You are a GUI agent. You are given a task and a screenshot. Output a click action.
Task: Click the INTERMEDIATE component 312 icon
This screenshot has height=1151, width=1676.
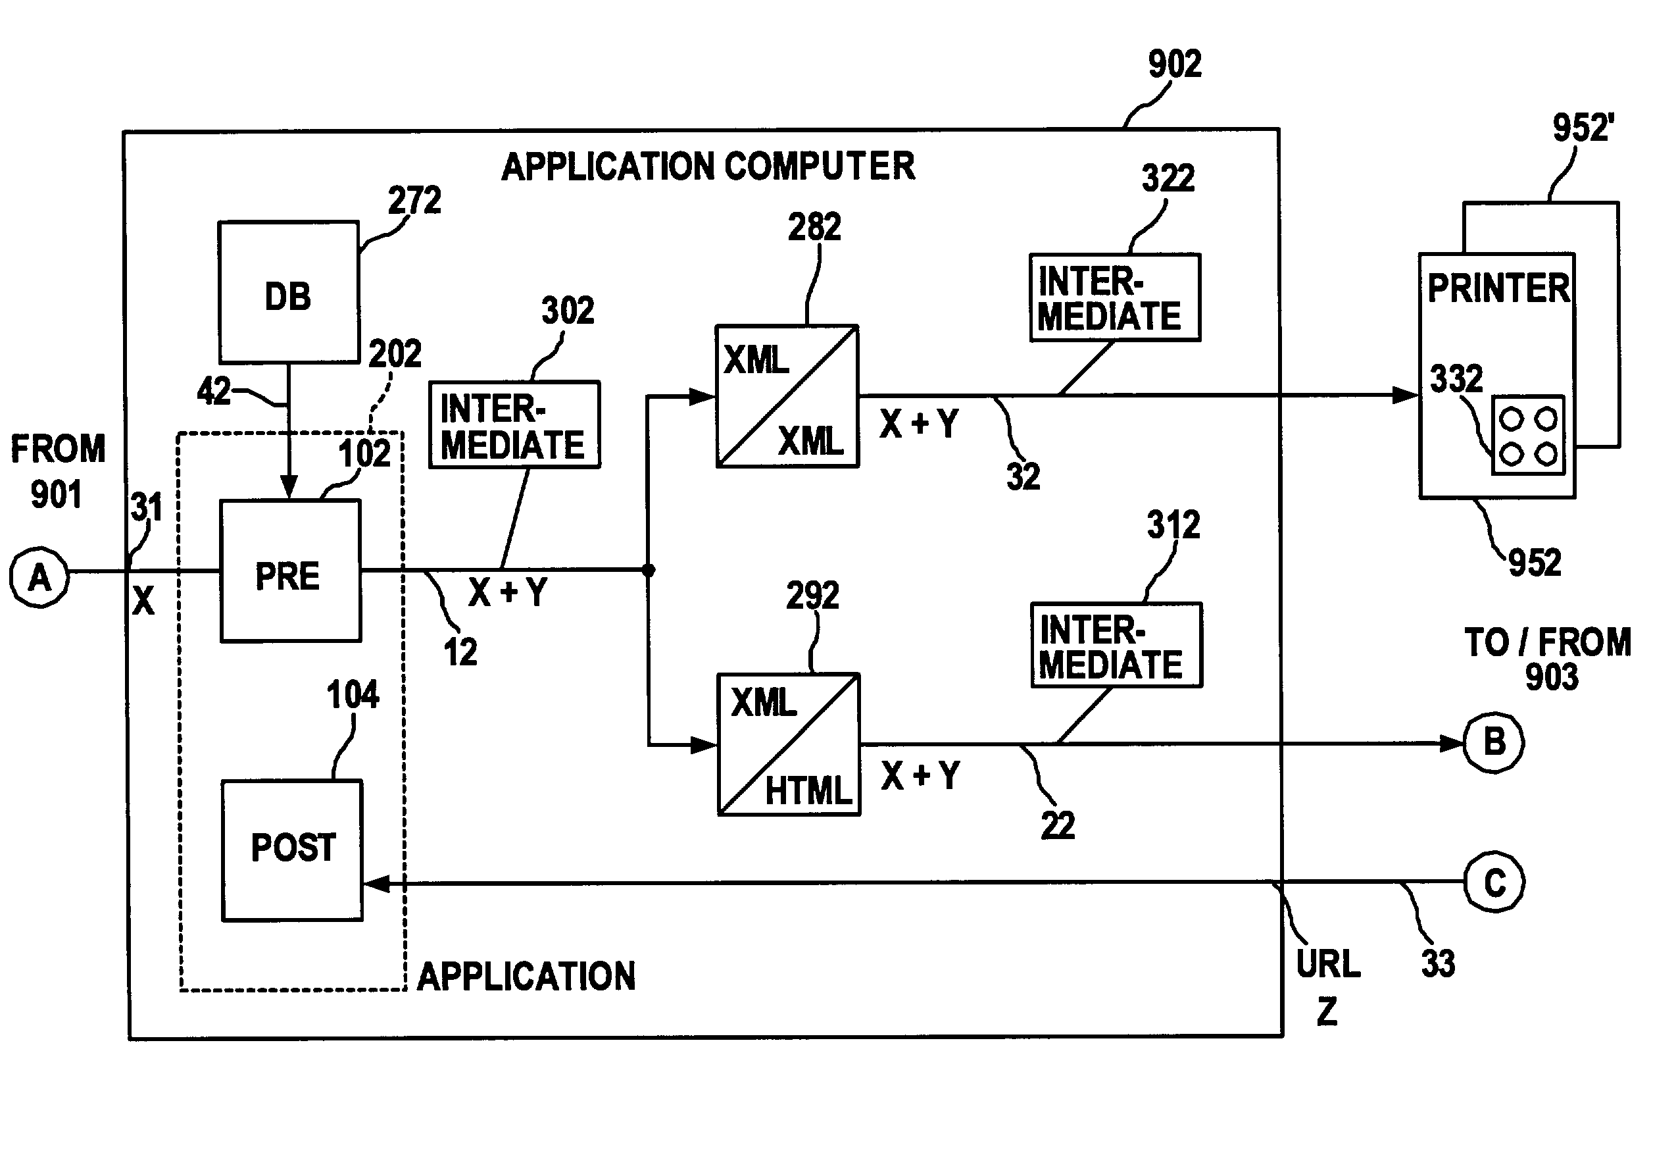click(x=1117, y=650)
